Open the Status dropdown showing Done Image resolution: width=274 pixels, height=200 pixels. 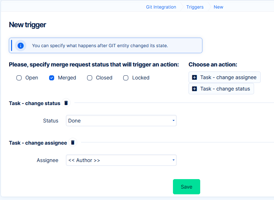click(x=121, y=121)
